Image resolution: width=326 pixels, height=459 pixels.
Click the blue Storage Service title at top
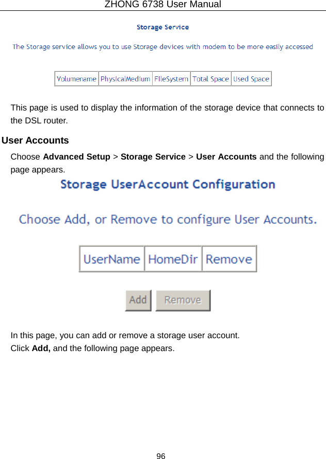click(162, 27)
